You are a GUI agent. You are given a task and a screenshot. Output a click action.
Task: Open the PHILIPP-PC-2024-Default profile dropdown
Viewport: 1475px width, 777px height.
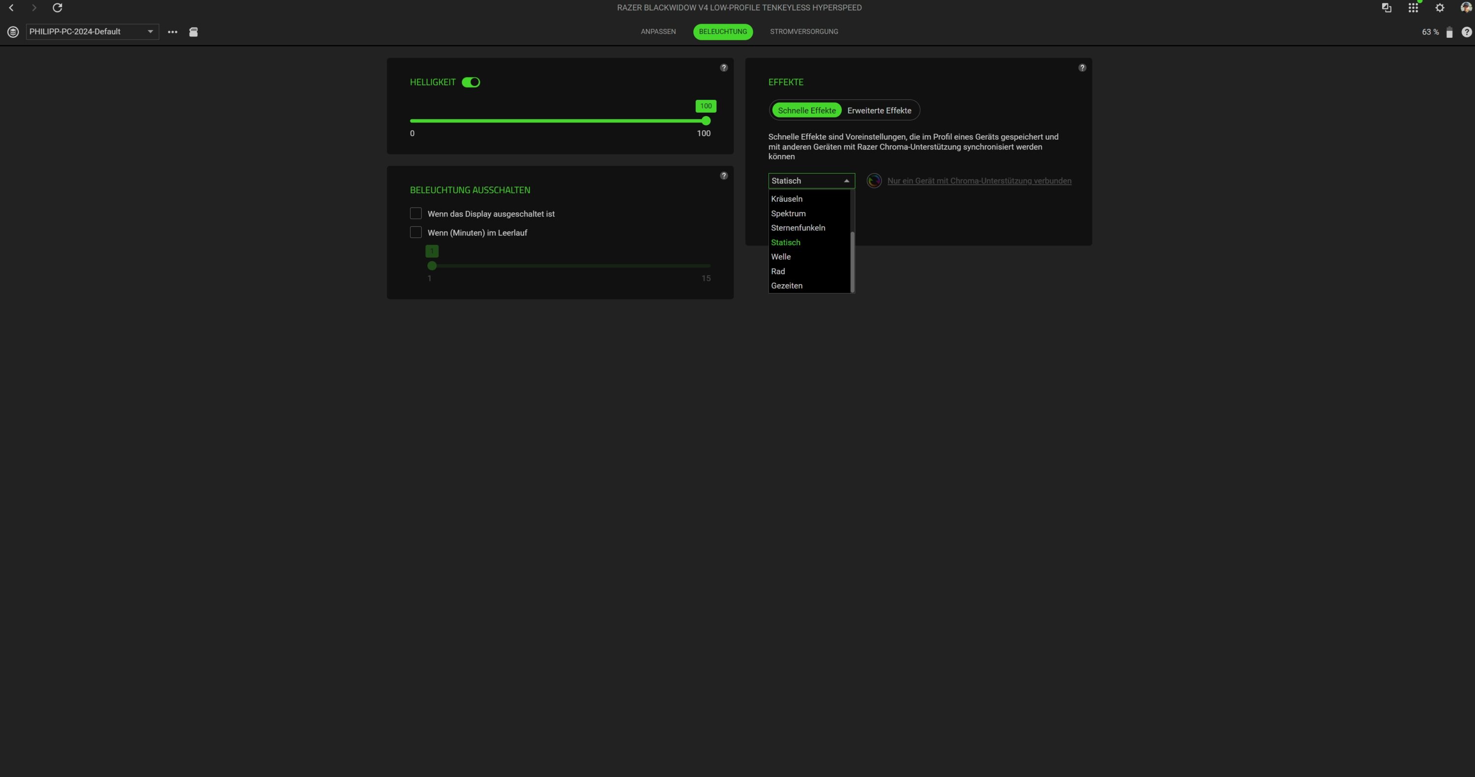(91, 32)
